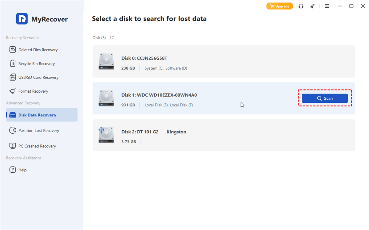Close the MyRecover window
The width and height of the screenshot is (369, 230).
click(x=362, y=6)
